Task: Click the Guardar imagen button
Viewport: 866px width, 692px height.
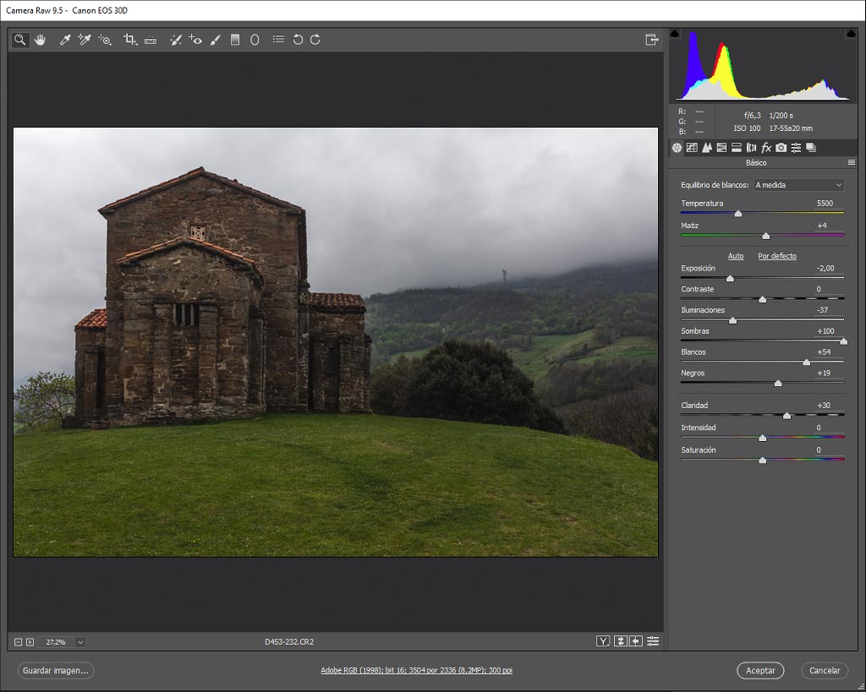Action: (55, 671)
